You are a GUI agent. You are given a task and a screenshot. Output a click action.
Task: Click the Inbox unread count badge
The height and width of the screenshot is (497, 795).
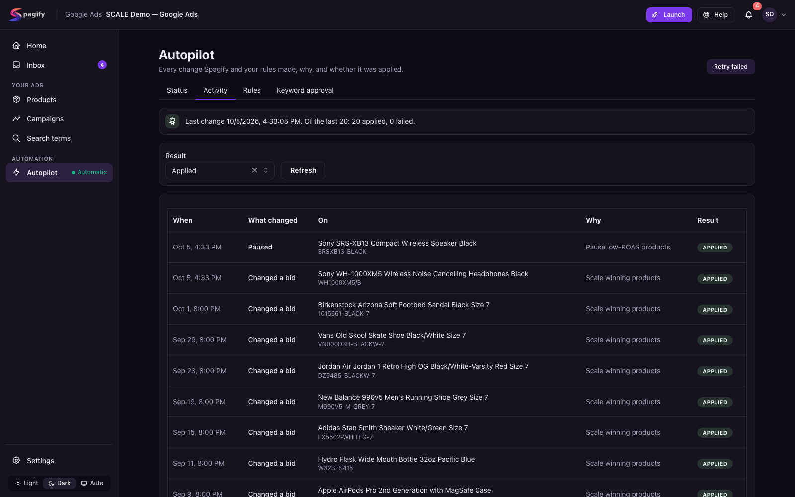tap(102, 65)
